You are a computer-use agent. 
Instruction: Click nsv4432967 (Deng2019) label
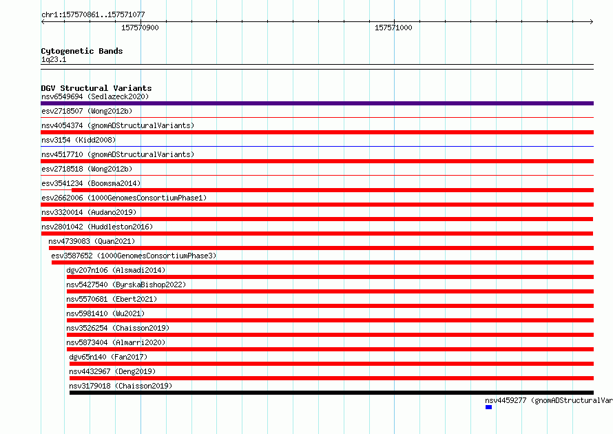pyautogui.click(x=112, y=371)
